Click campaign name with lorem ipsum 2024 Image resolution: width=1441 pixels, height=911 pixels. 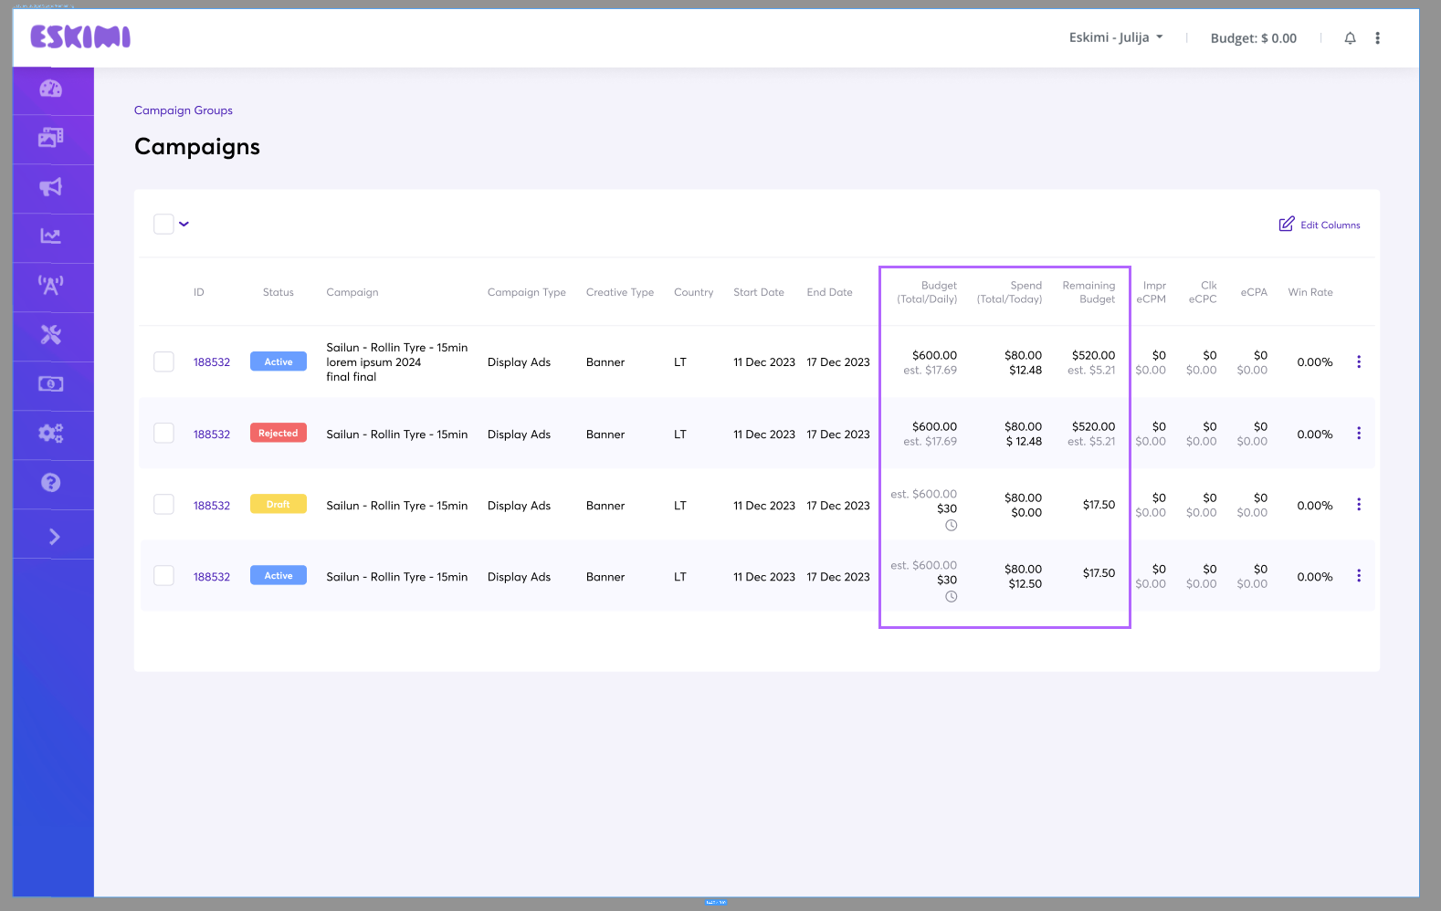tap(397, 361)
